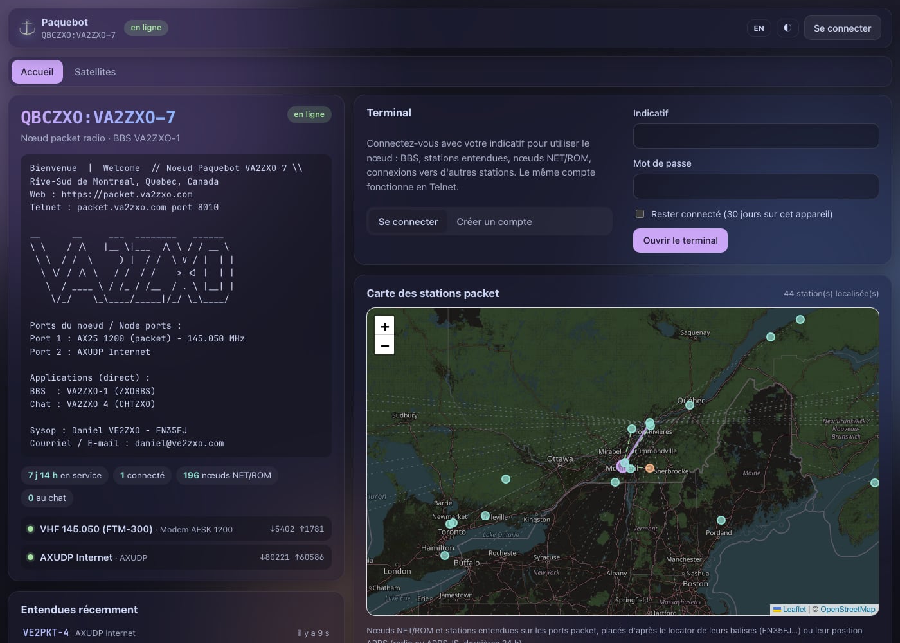Click the green status dot of VHF 145.050
This screenshot has width=900, height=643.
30,529
